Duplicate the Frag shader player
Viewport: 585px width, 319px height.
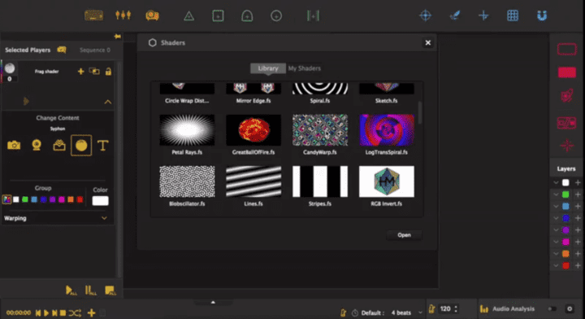tap(94, 71)
